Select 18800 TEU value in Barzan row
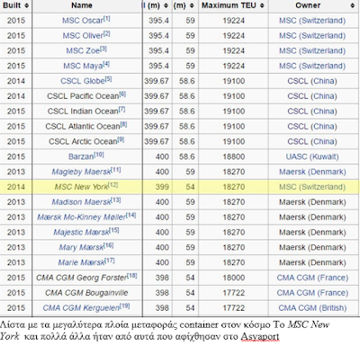This screenshot has height=346, width=360. [x=234, y=156]
